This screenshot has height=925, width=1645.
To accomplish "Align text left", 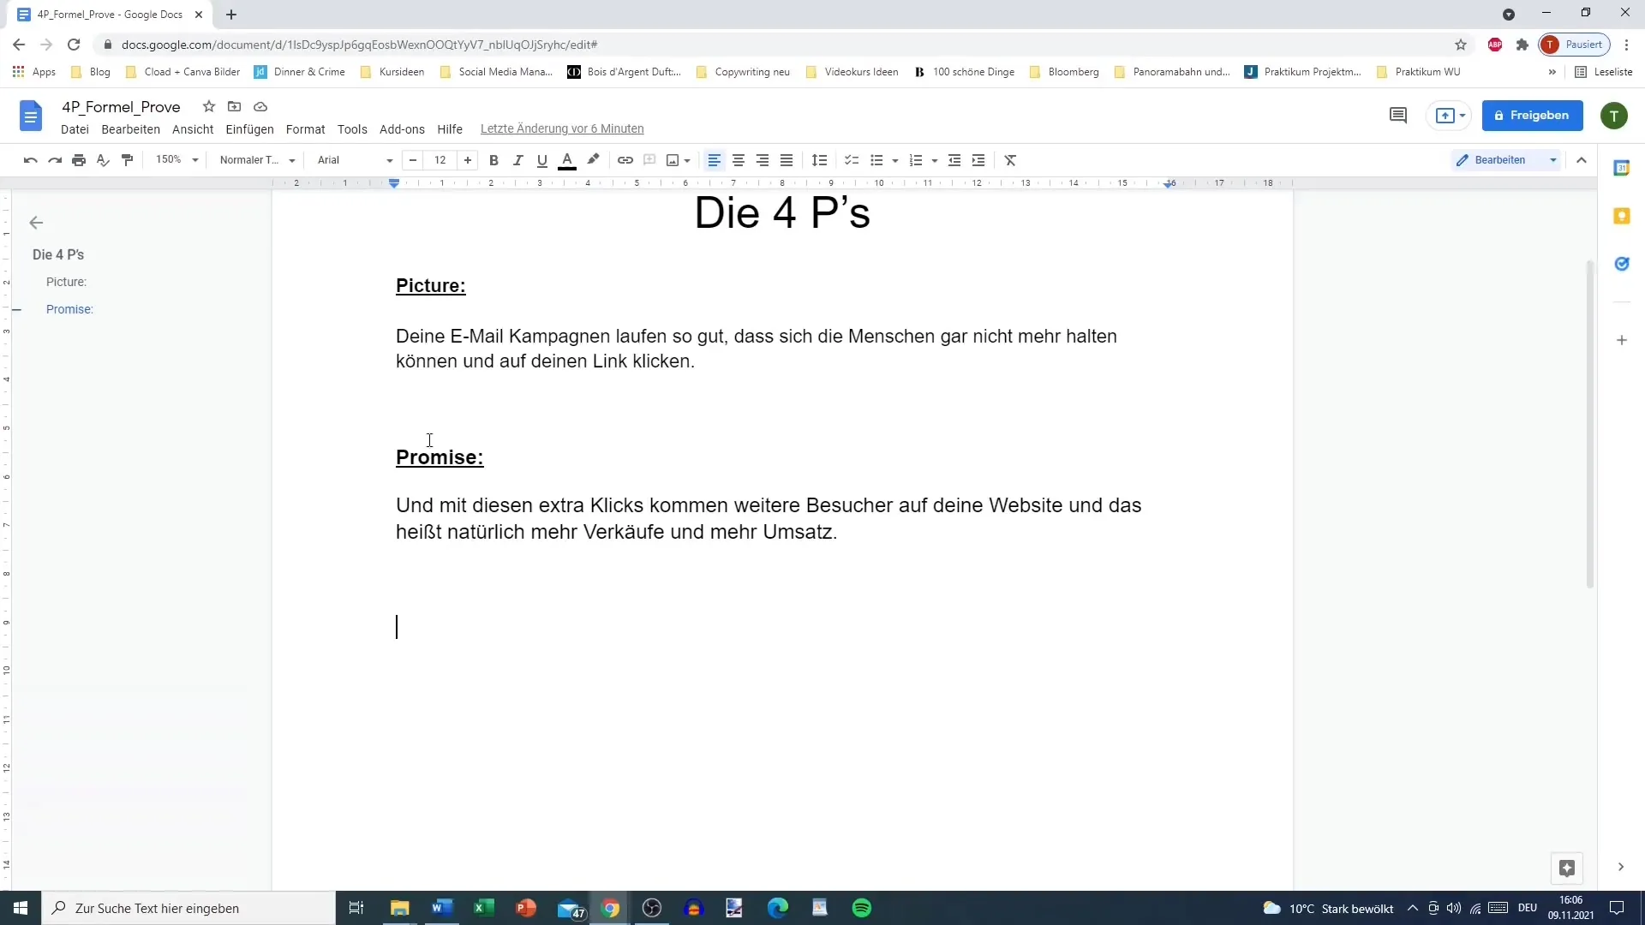I will 714,160.
